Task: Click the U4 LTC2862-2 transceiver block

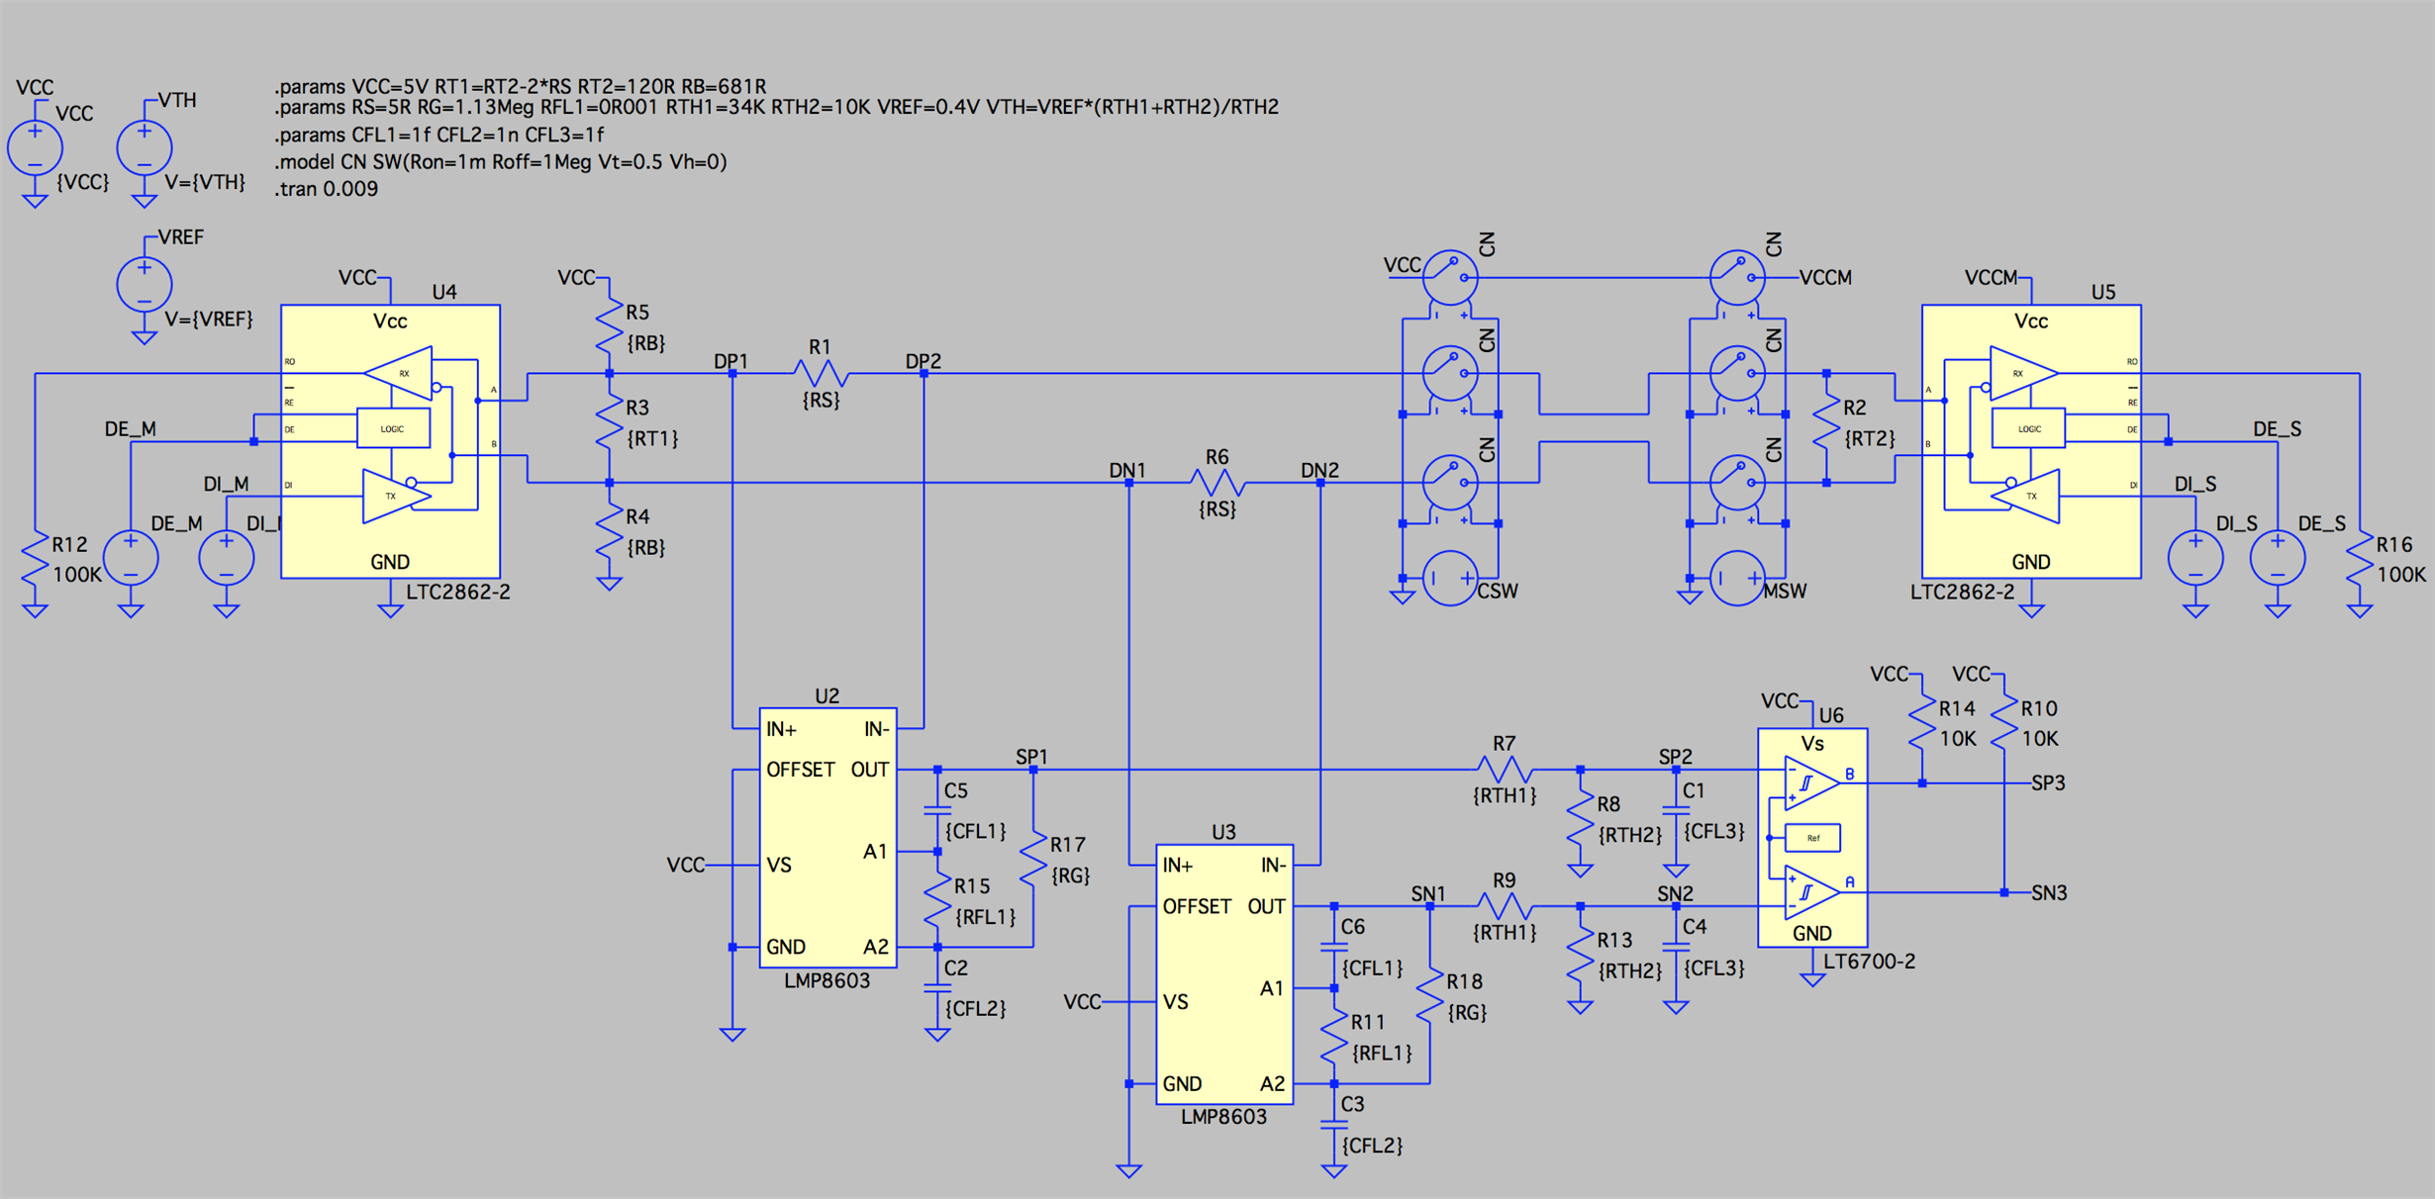Action: [x=390, y=441]
